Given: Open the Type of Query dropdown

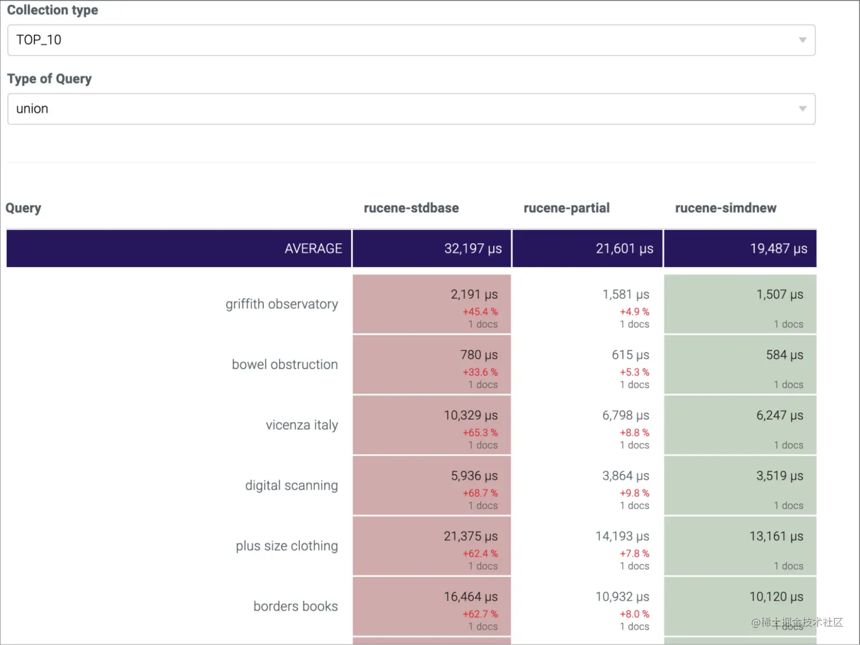Looking at the screenshot, I should (x=411, y=109).
